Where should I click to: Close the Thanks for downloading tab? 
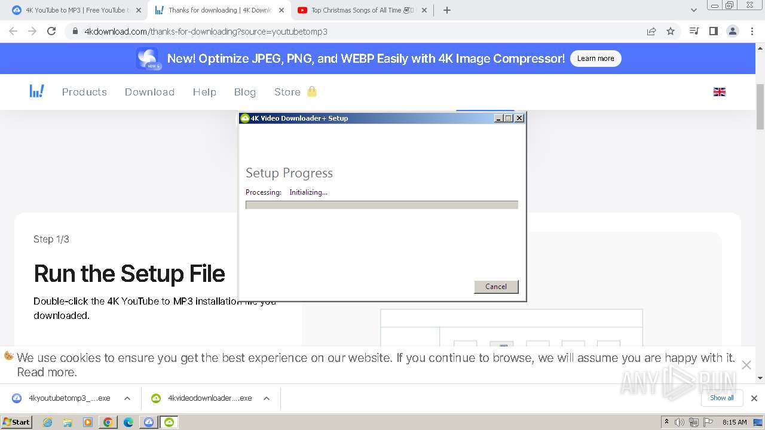(281, 10)
